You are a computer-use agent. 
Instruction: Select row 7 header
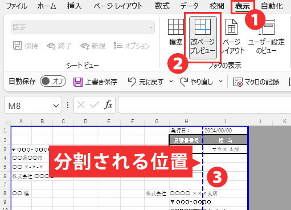[x=5, y=185]
